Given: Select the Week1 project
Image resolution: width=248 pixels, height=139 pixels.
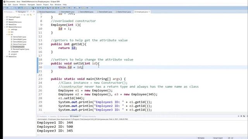Looking at the screenshot, I should pos(11,20).
